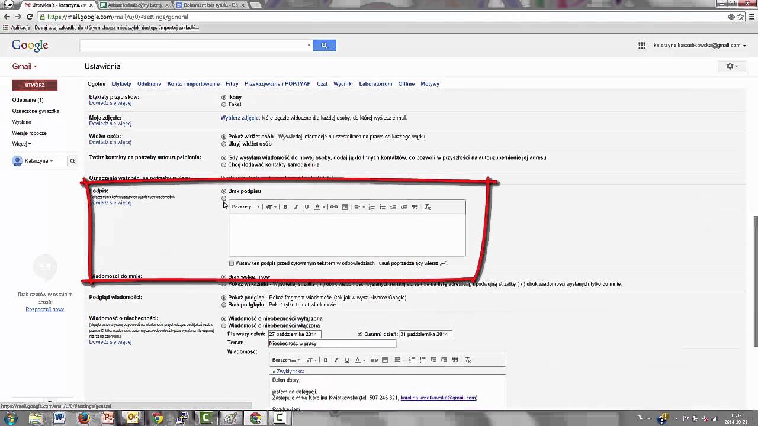The height and width of the screenshot is (426, 758).
Task: Toggle italic in the vacation message toolbar
Action: pos(336,360)
